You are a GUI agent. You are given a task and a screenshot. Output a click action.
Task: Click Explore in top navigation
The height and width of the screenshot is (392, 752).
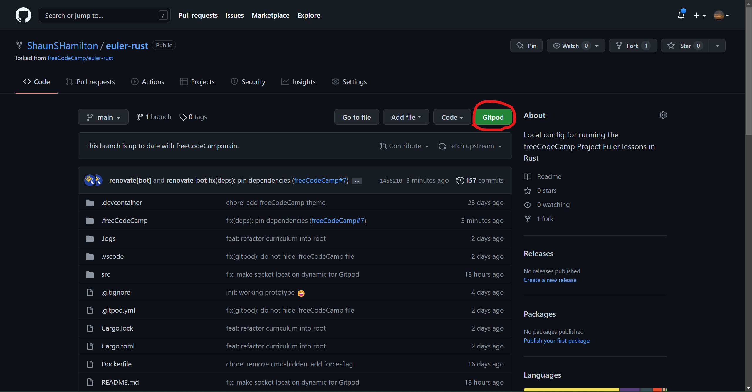[x=309, y=15]
